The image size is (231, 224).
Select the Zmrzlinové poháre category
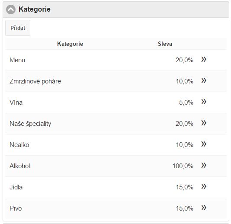(35, 81)
